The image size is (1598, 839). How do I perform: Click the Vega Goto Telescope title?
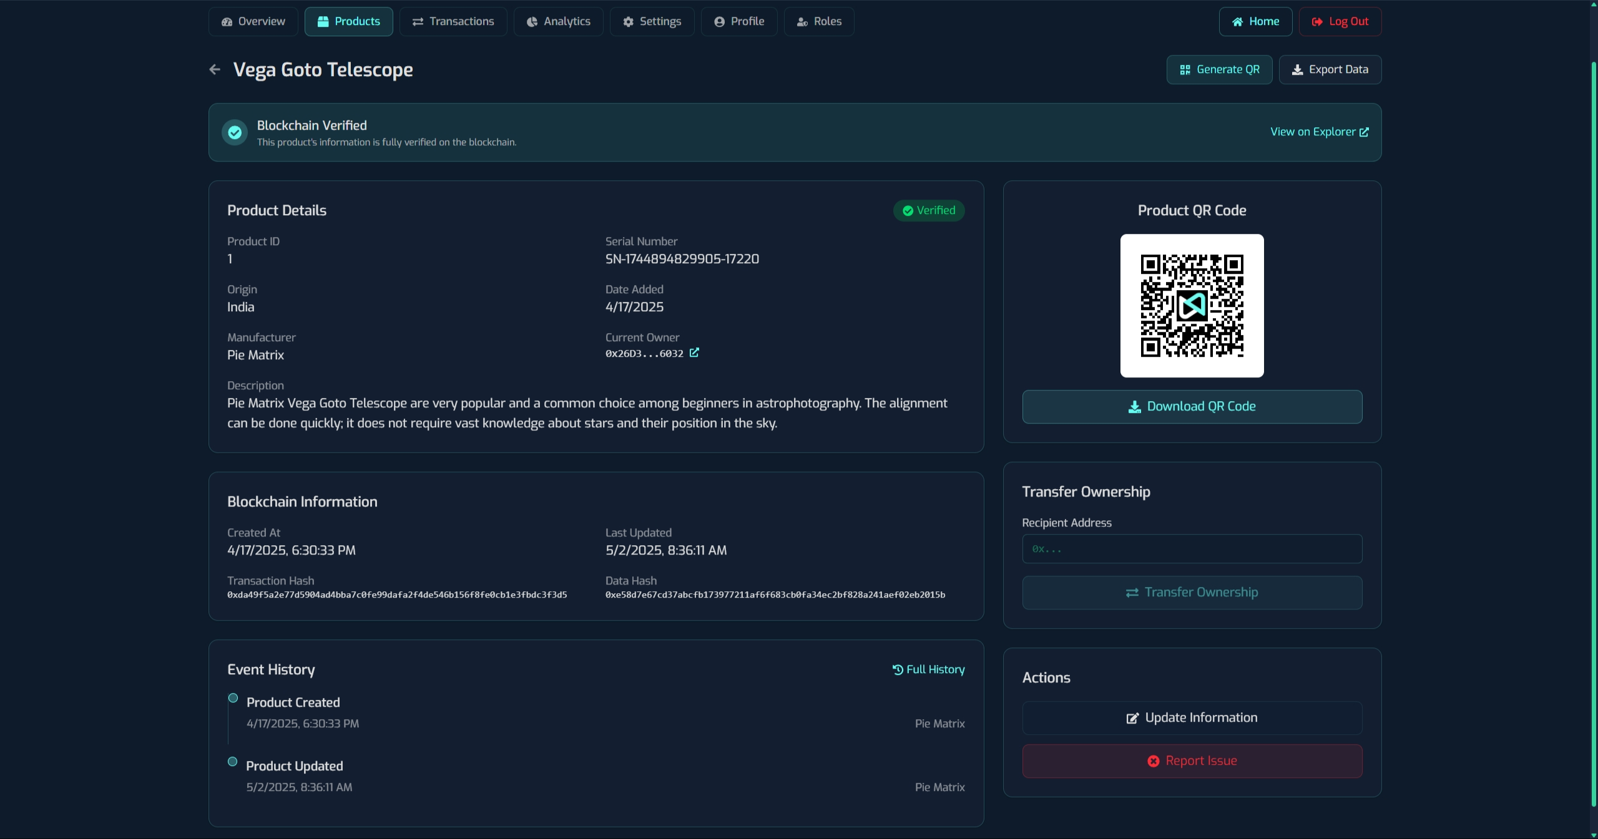323,69
